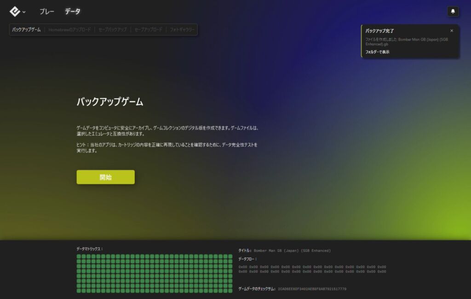
Task: Select the データ top menu
Action: tap(73, 12)
